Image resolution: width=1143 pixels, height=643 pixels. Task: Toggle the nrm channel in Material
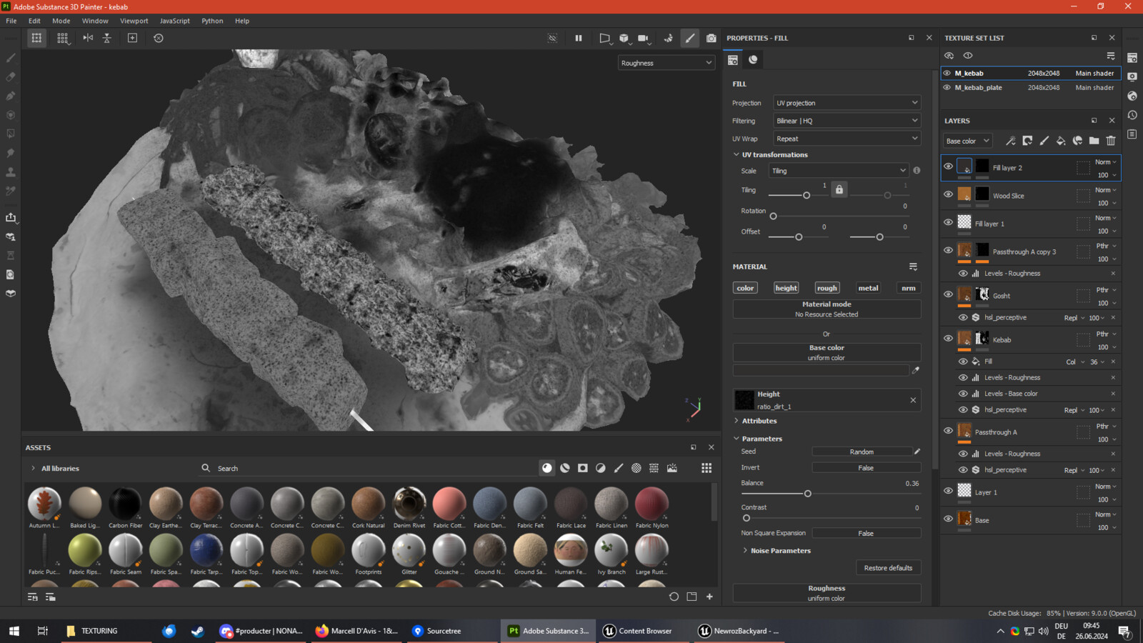[x=909, y=288]
